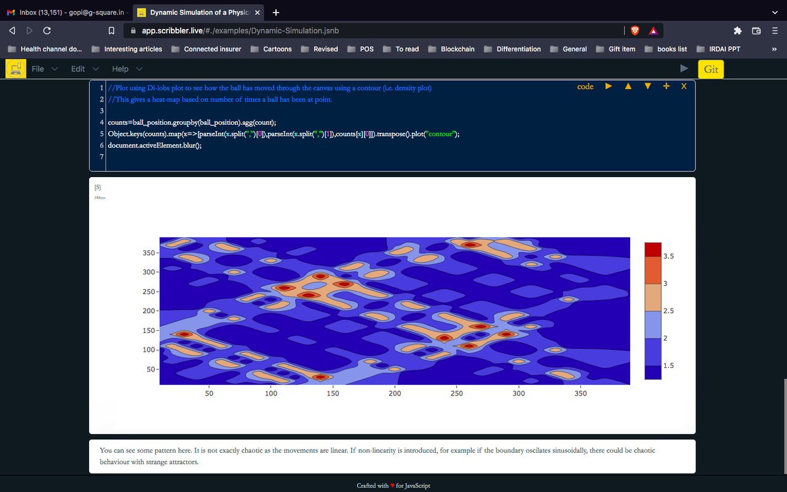Screen dimensions: 787x492
Task: Open the 'Gift item' bookmarks folder
Action: (x=615, y=49)
